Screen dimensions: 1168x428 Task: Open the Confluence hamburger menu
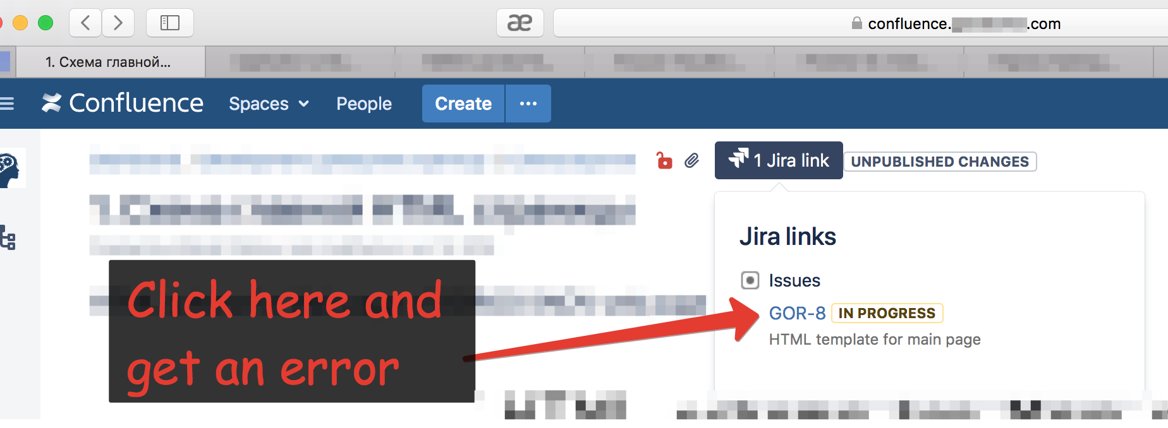(x=6, y=104)
